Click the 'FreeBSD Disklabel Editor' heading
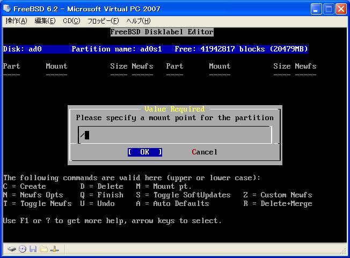This screenshot has height=258, width=350. [162, 32]
